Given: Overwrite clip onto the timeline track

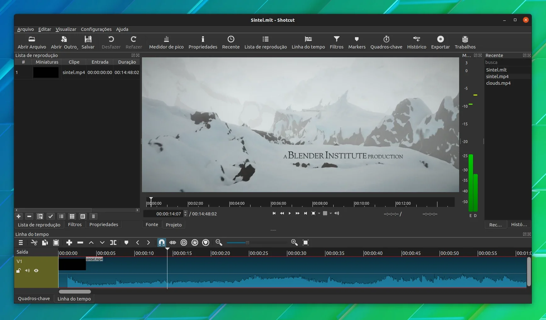Looking at the screenshot, I should (x=102, y=243).
